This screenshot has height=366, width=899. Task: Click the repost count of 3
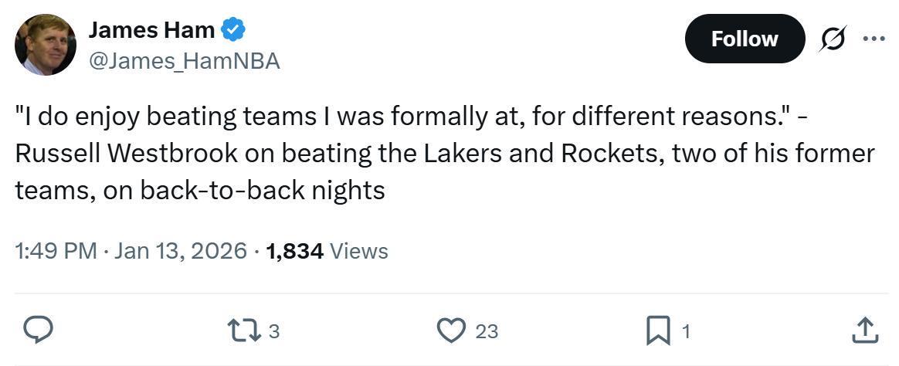pos(273,331)
